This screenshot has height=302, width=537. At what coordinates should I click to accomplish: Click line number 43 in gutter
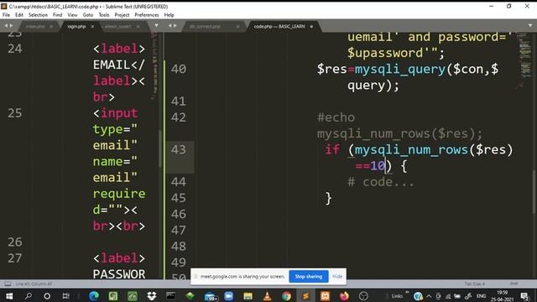point(179,149)
